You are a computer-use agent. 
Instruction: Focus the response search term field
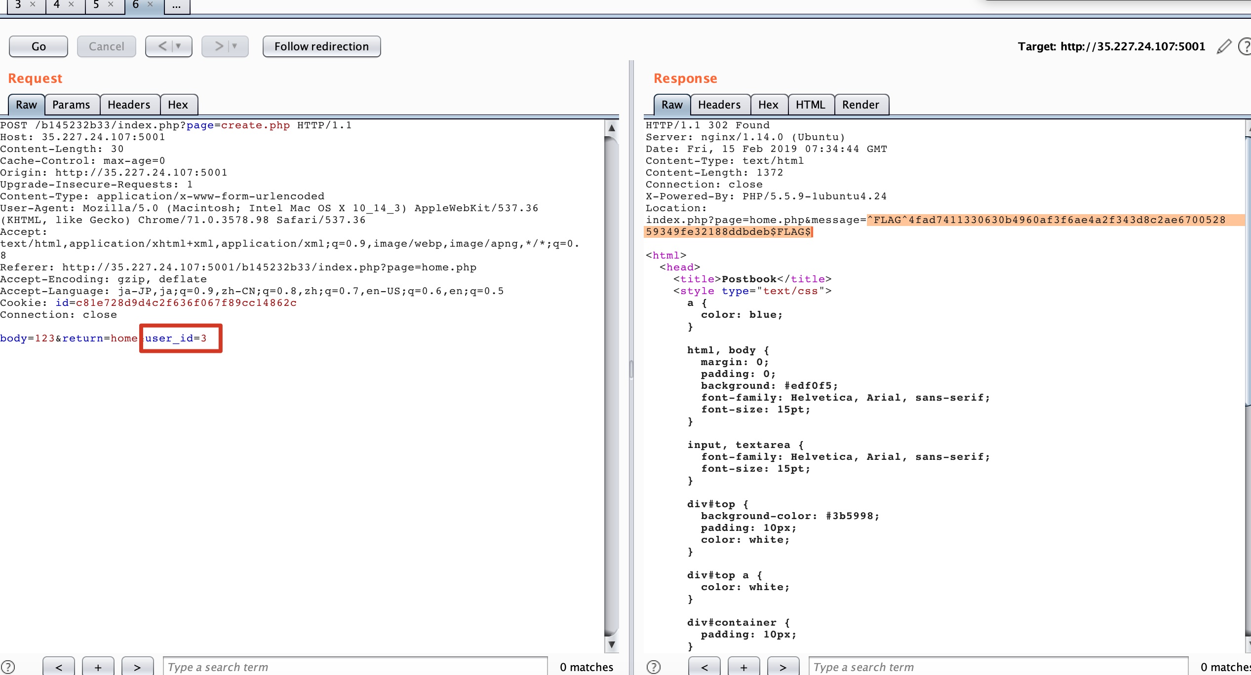coord(997,667)
